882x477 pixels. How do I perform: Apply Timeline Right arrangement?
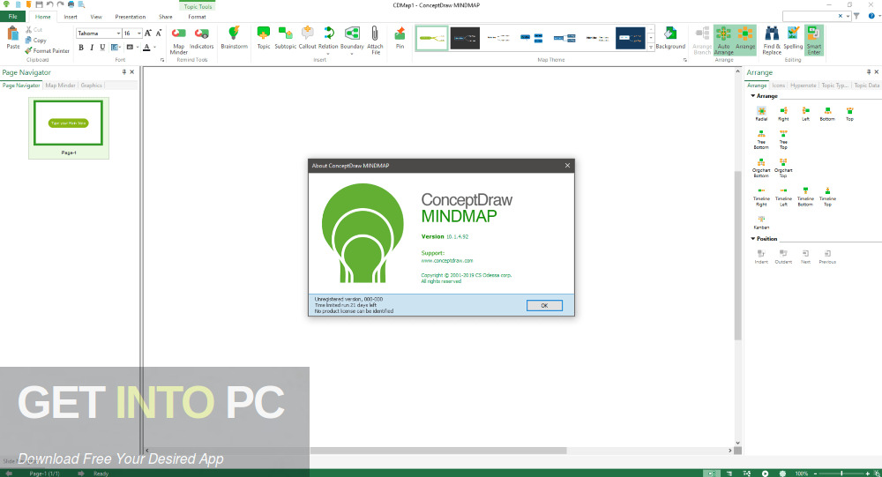point(761,197)
